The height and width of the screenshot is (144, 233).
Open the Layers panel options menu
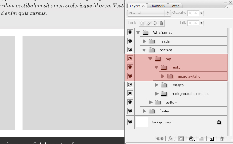(230, 7)
